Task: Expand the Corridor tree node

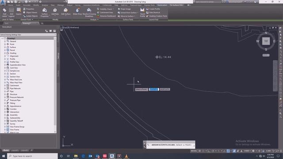Action: (x=5, y=109)
